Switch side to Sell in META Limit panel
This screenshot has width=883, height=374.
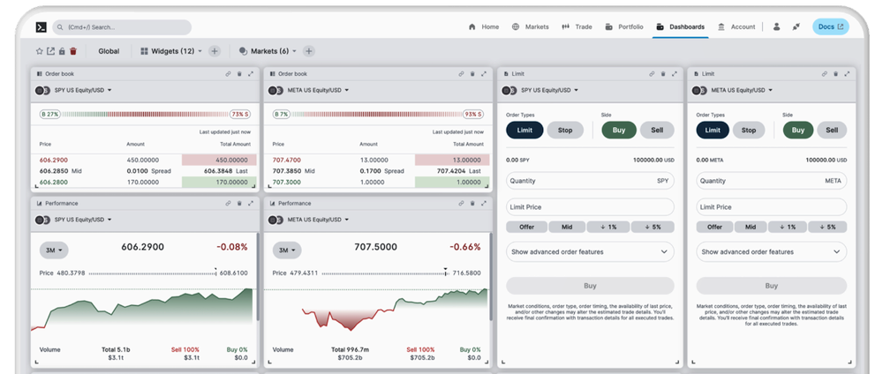pyautogui.click(x=831, y=130)
